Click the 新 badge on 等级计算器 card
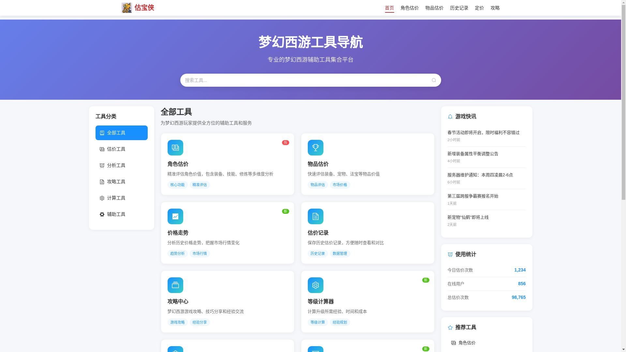The height and width of the screenshot is (352, 626). (426, 280)
